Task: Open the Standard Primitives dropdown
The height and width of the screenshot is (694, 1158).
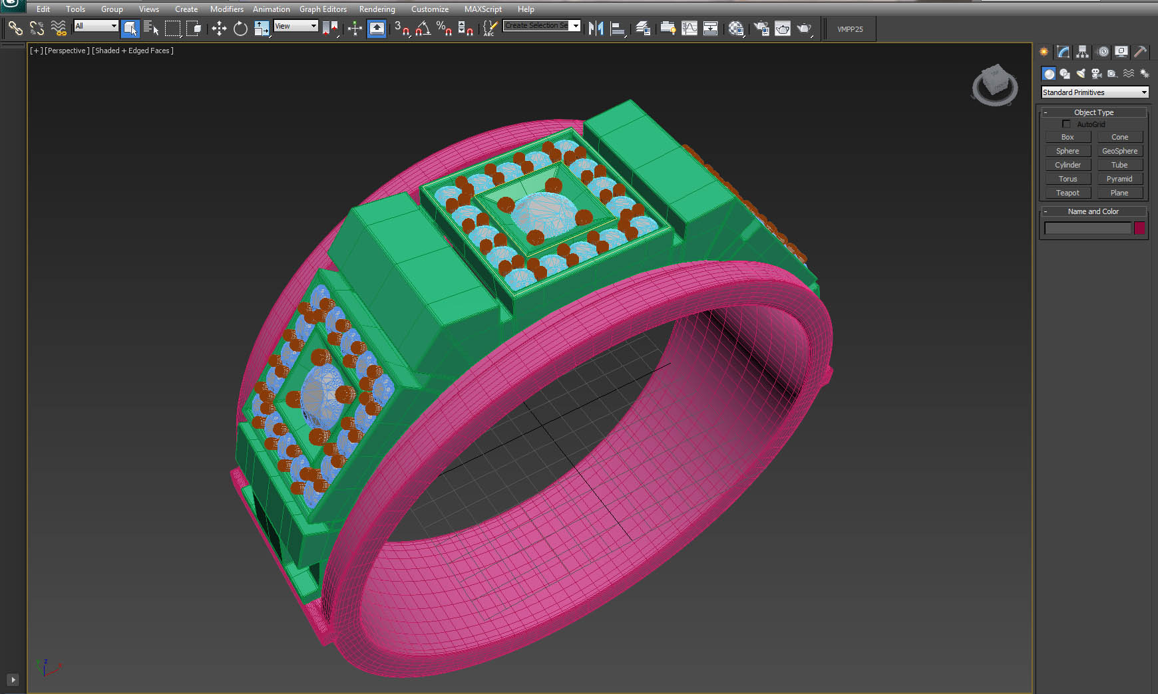Action: 1095,92
